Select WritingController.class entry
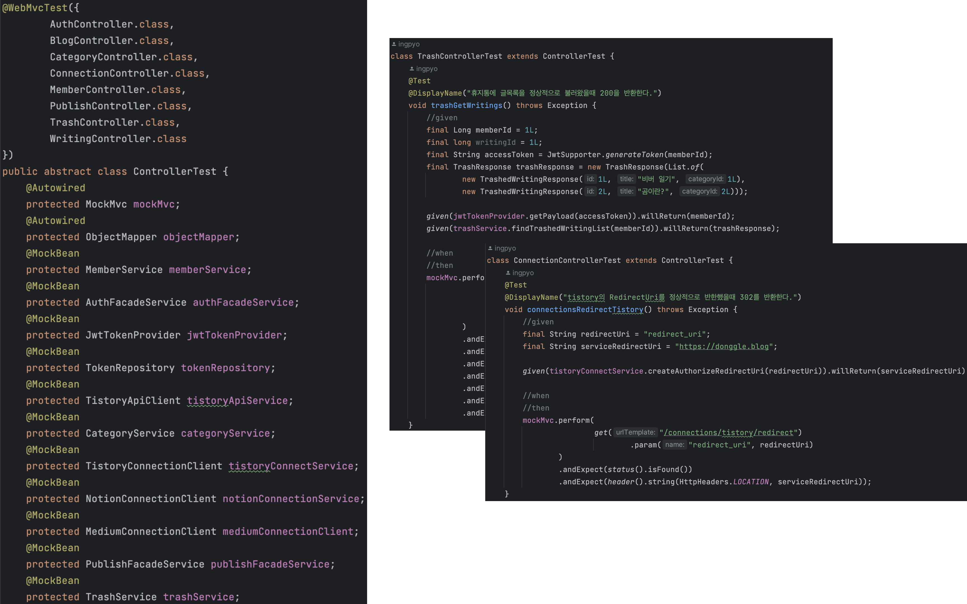 (118, 139)
